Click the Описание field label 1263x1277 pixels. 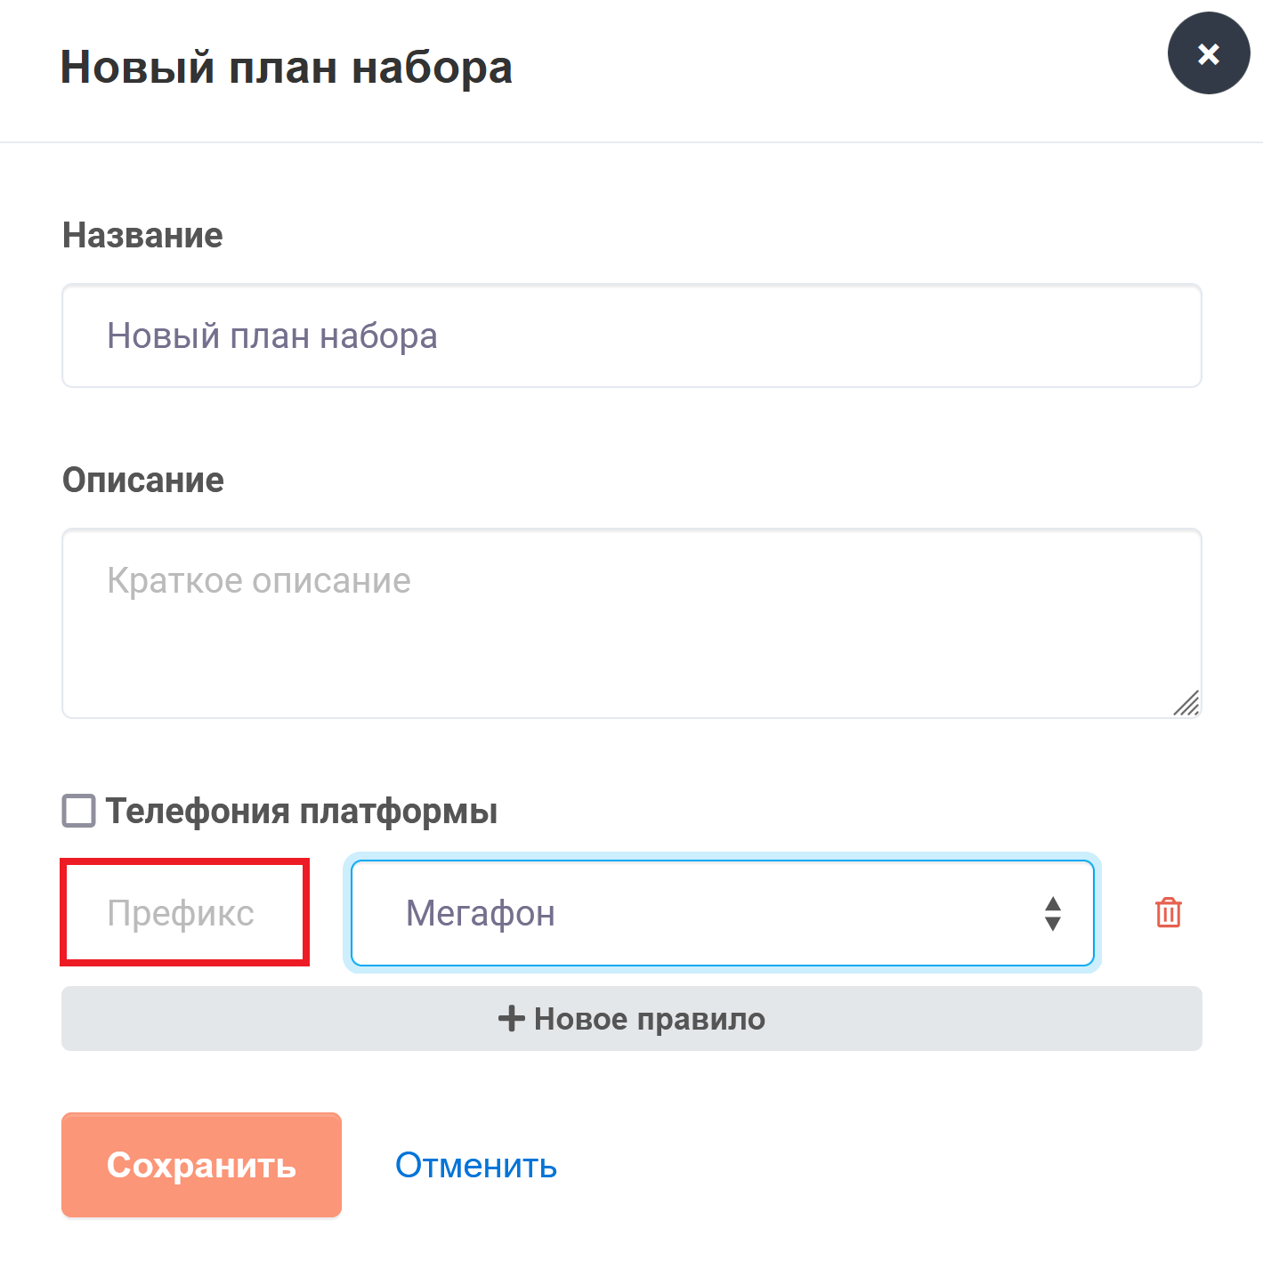(143, 481)
